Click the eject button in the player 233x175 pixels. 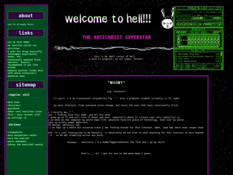pyautogui.click(x=200, y=24)
